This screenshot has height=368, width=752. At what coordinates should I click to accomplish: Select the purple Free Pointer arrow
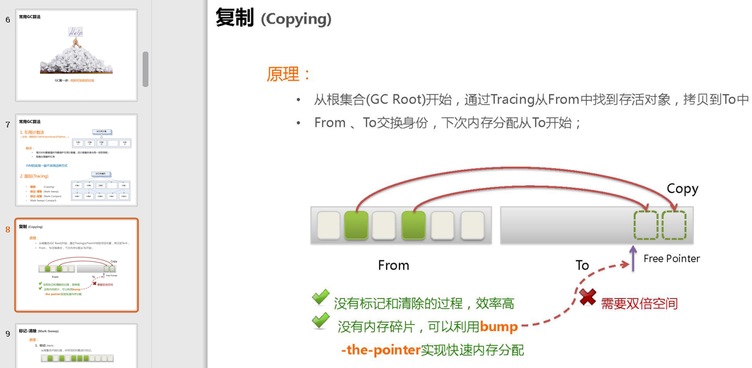[633, 259]
